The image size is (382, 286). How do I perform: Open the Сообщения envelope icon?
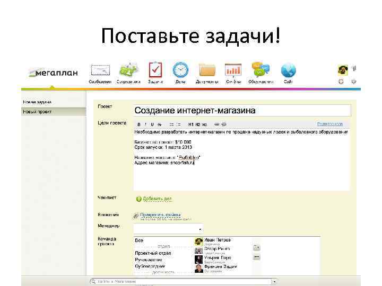click(100, 70)
